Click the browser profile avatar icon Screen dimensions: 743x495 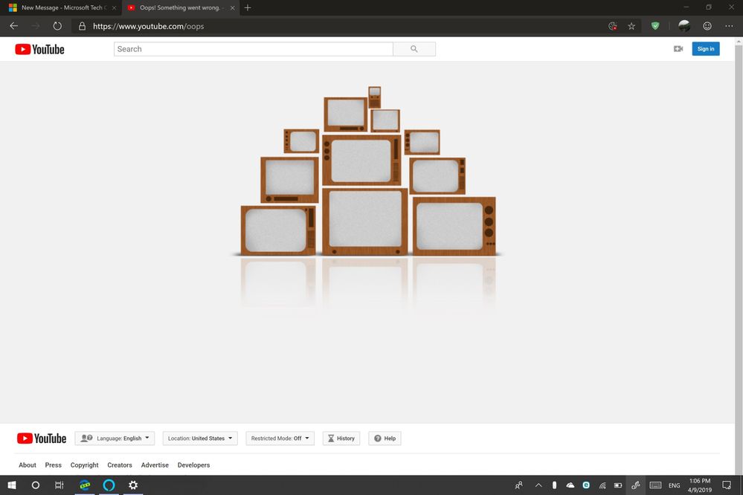point(684,25)
